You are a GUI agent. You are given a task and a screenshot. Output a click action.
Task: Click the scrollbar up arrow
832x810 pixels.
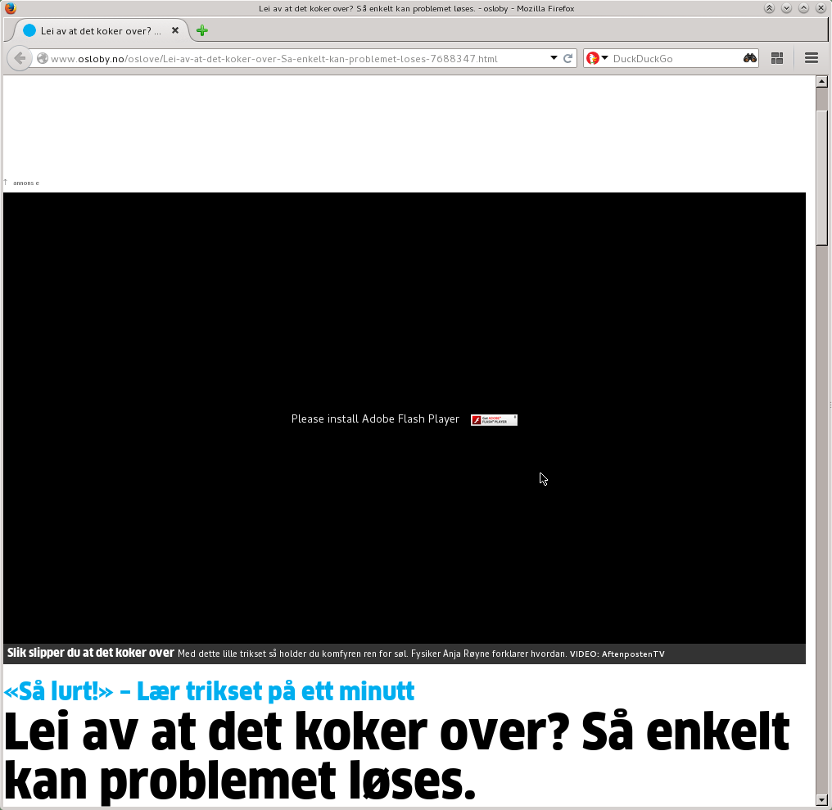[821, 81]
